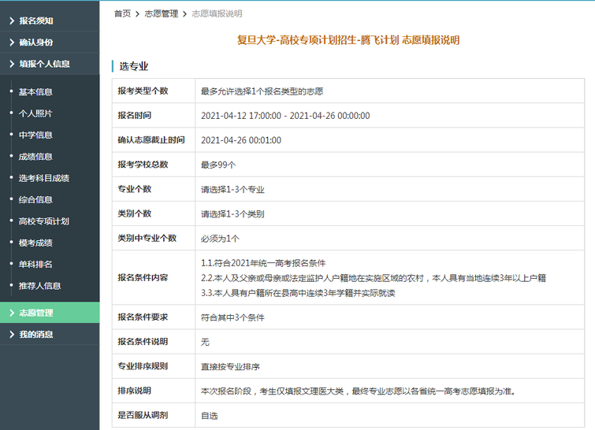Open 个人照片 in the sidebar

[x=35, y=113]
